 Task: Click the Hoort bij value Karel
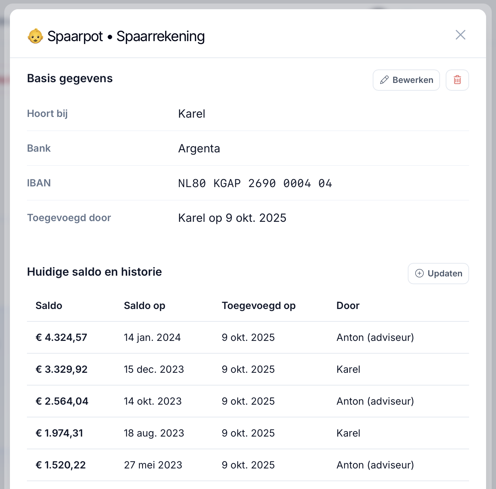point(192,114)
